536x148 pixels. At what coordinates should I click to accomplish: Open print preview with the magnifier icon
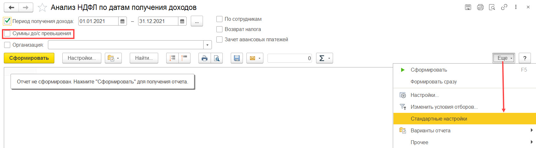pos(217,58)
